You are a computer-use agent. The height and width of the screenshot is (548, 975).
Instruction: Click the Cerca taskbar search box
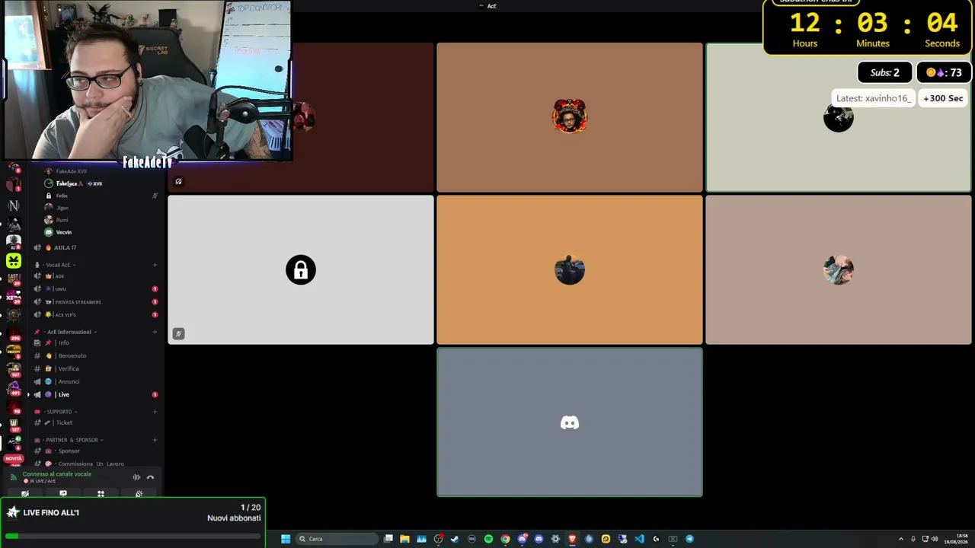(x=337, y=539)
